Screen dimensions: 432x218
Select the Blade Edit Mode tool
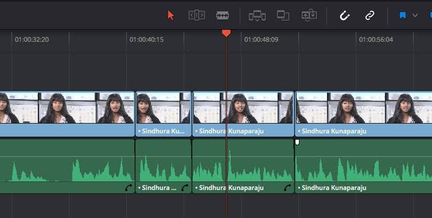[x=223, y=15]
